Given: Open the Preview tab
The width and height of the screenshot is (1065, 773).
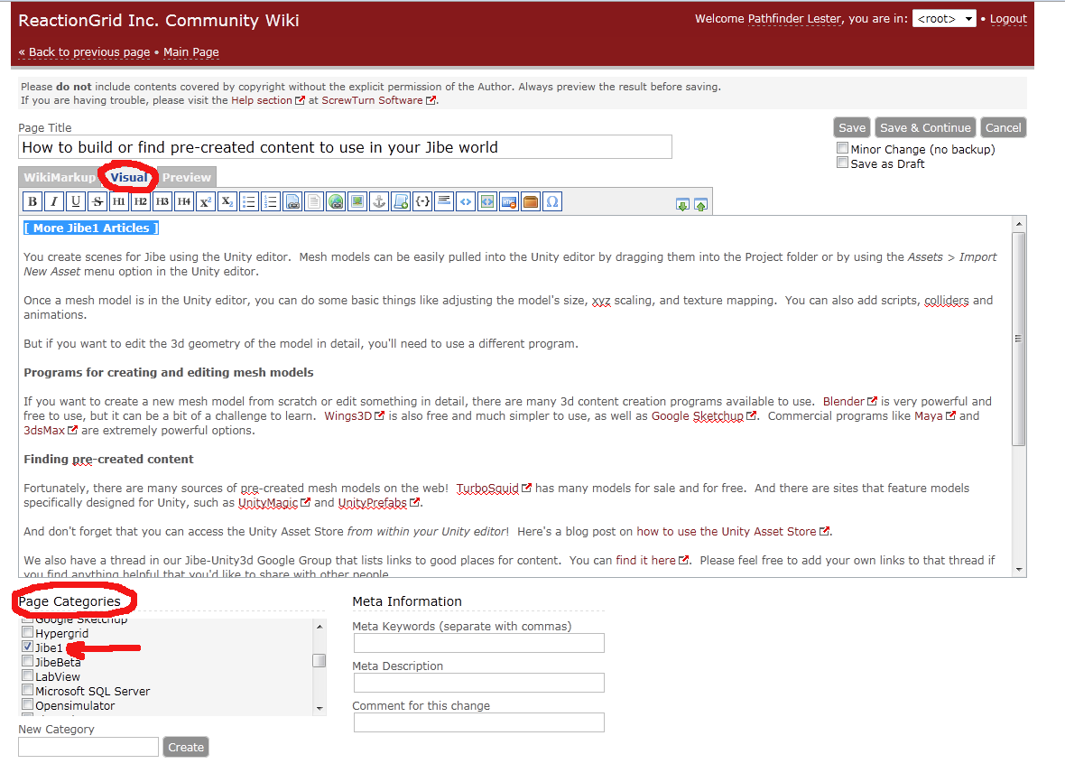Looking at the screenshot, I should (187, 177).
